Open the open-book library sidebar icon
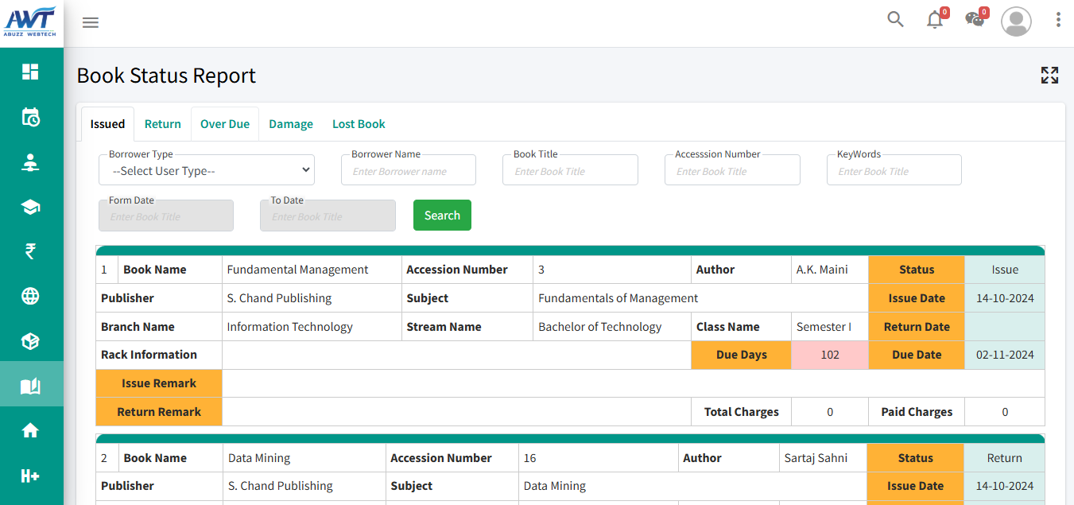Image resolution: width=1074 pixels, height=505 pixels. click(30, 387)
